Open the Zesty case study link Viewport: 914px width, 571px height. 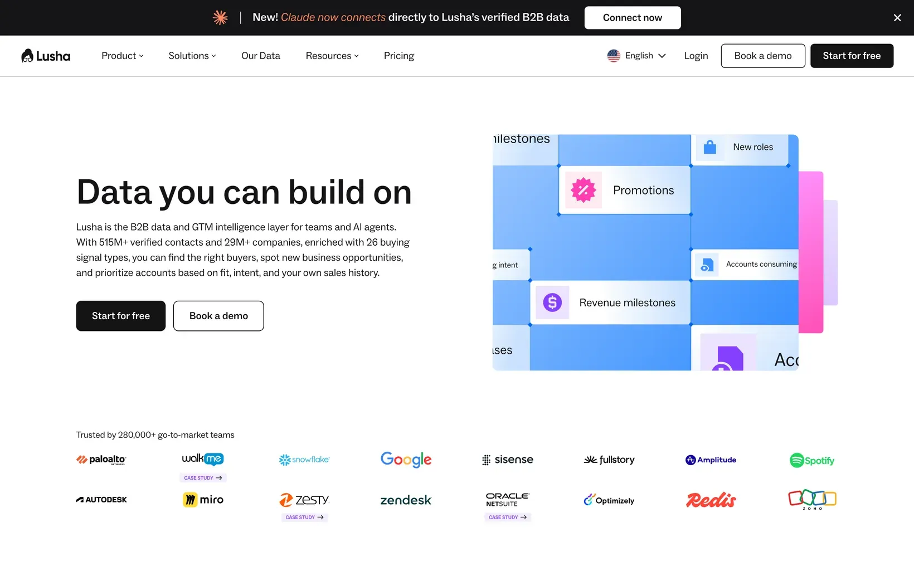click(x=304, y=518)
